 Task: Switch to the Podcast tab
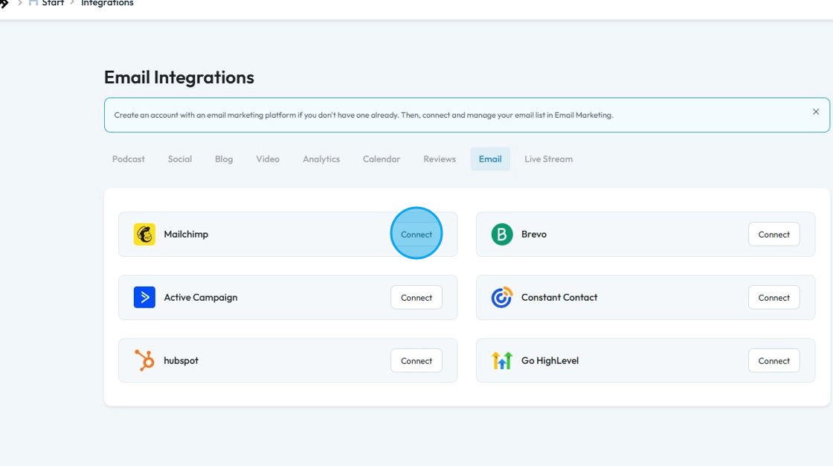pyautogui.click(x=129, y=159)
